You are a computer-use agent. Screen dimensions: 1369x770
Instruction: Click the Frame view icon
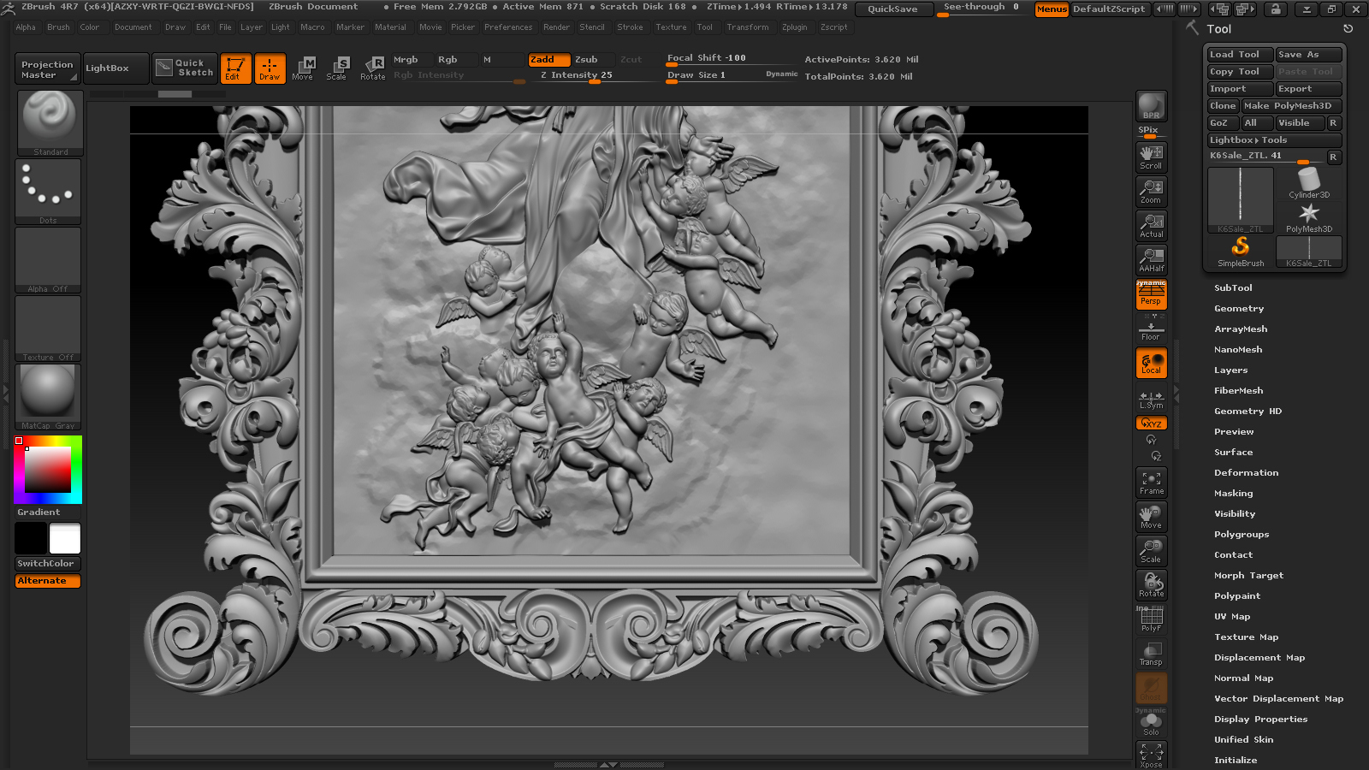(x=1151, y=483)
